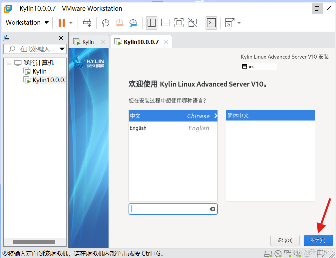This screenshot has height=258, width=336.
Task: Click the us keyboard layout indicator
Action: tap(259, 67)
